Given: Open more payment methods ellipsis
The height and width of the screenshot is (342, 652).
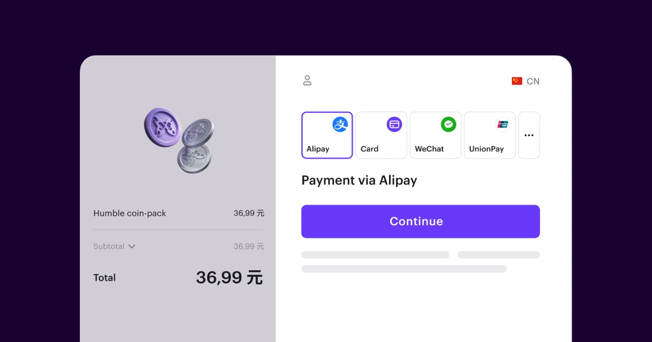Looking at the screenshot, I should click(529, 135).
